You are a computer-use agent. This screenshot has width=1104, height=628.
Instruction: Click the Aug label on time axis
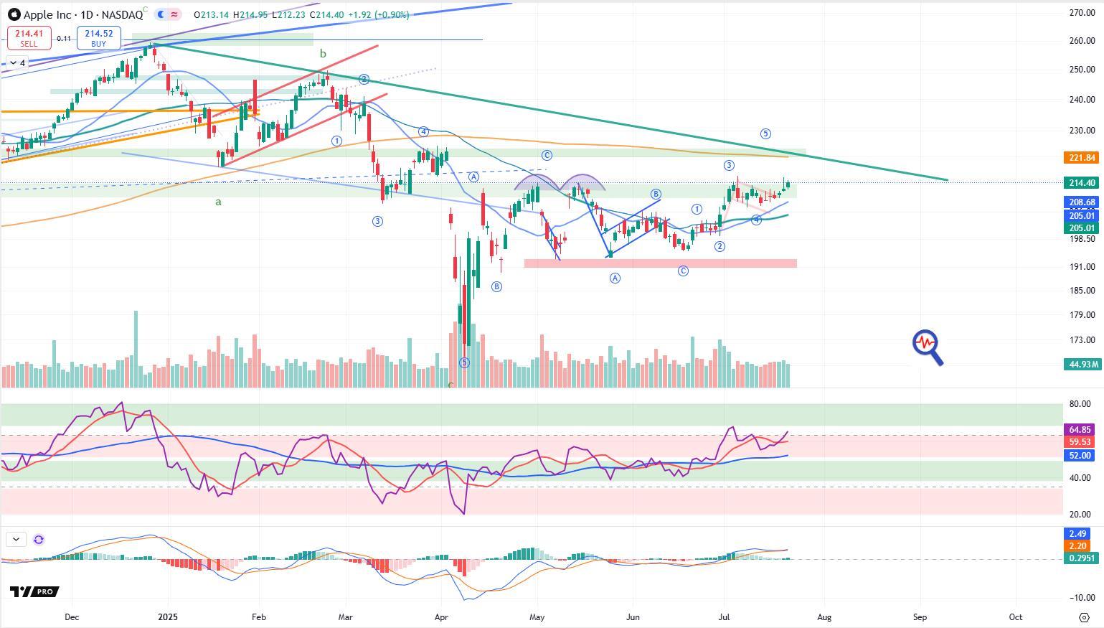824,617
